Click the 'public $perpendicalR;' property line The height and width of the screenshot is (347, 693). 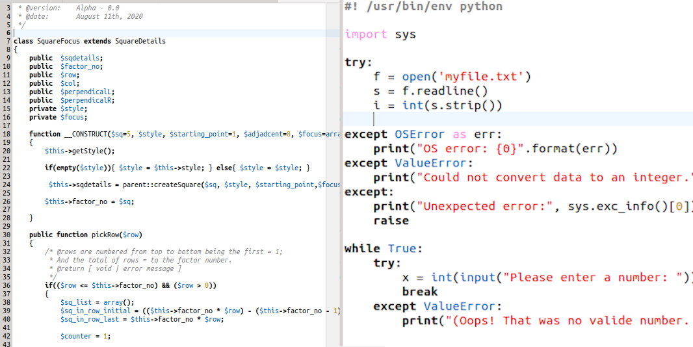coord(72,100)
